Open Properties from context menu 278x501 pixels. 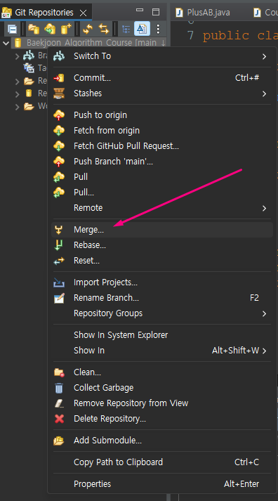pos(162,483)
